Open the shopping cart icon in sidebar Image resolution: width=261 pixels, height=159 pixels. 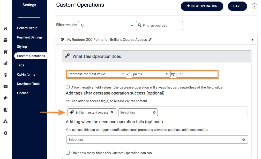(x=5, y=52)
